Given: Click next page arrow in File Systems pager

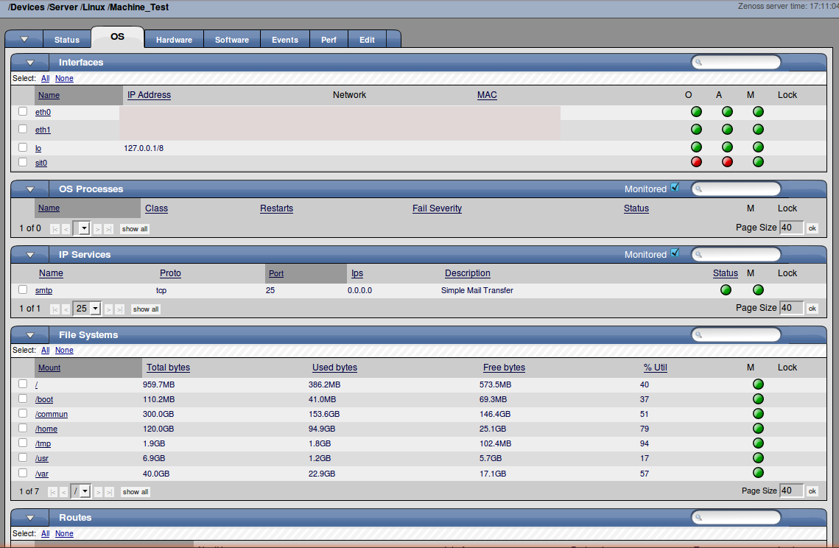Looking at the screenshot, I should tap(97, 491).
